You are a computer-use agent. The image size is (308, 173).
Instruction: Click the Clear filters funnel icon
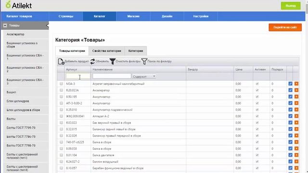pyautogui.click(x=113, y=62)
